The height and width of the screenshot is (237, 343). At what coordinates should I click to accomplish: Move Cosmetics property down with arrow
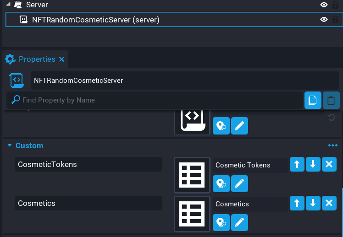tap(313, 204)
